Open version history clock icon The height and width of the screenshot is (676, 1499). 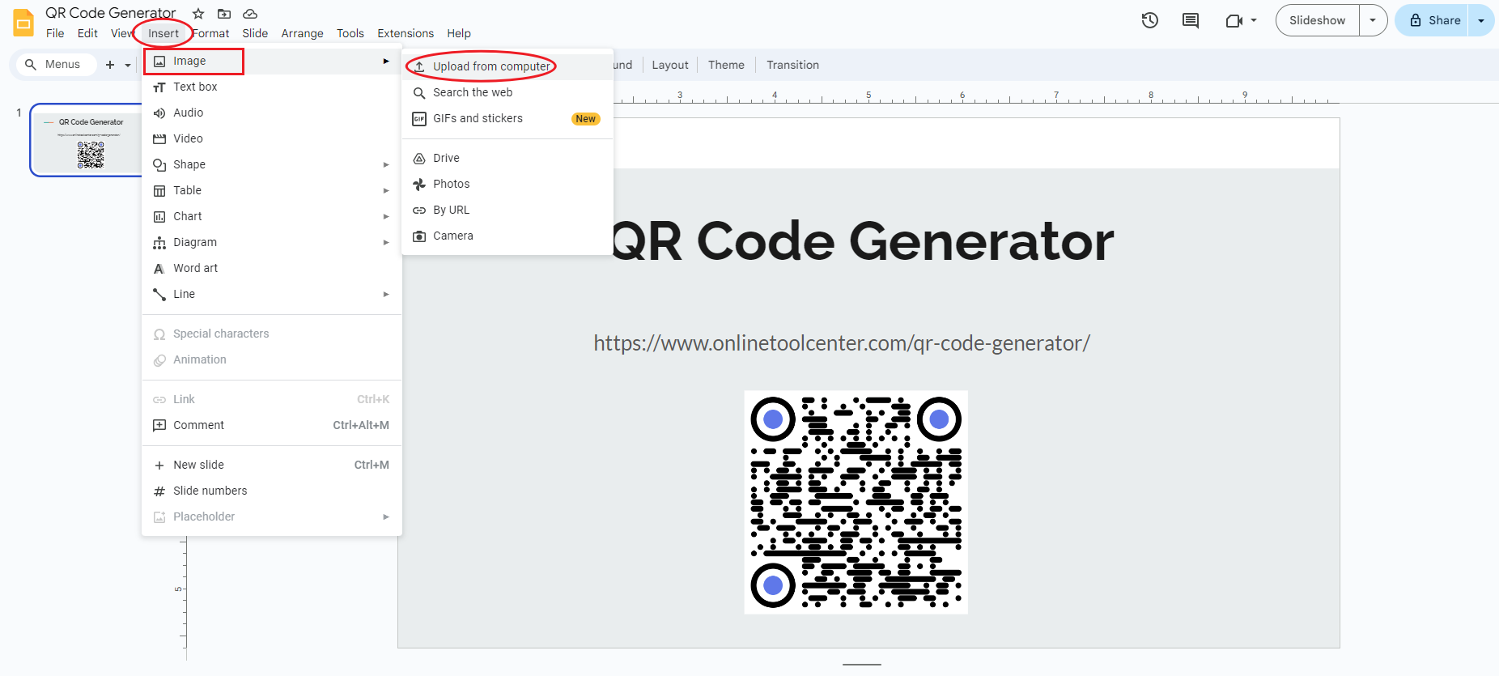(1150, 20)
